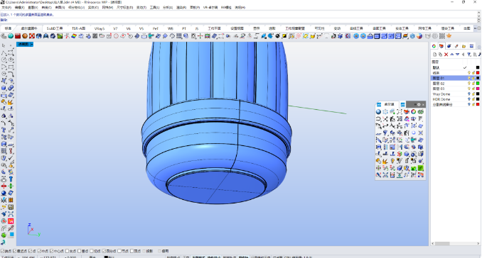Toggle the 中点 osnap checkbox
This screenshot has height=258, width=482.
coord(39,251)
